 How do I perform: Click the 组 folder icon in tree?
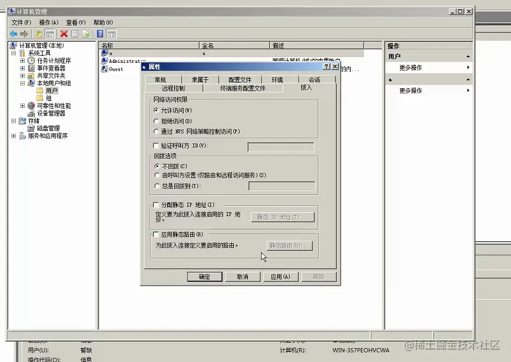pos(40,98)
